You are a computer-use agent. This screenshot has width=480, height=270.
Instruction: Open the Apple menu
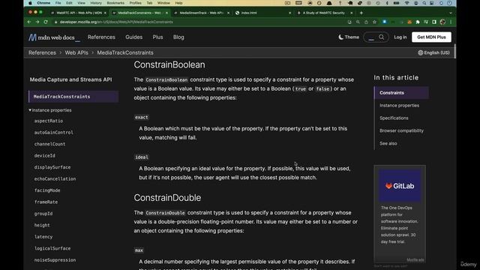click(30, 3)
